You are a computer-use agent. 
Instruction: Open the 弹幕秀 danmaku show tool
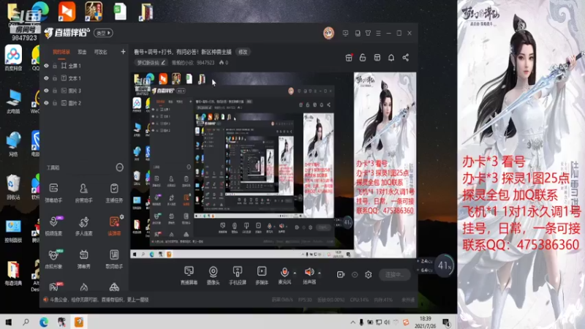coord(83,259)
